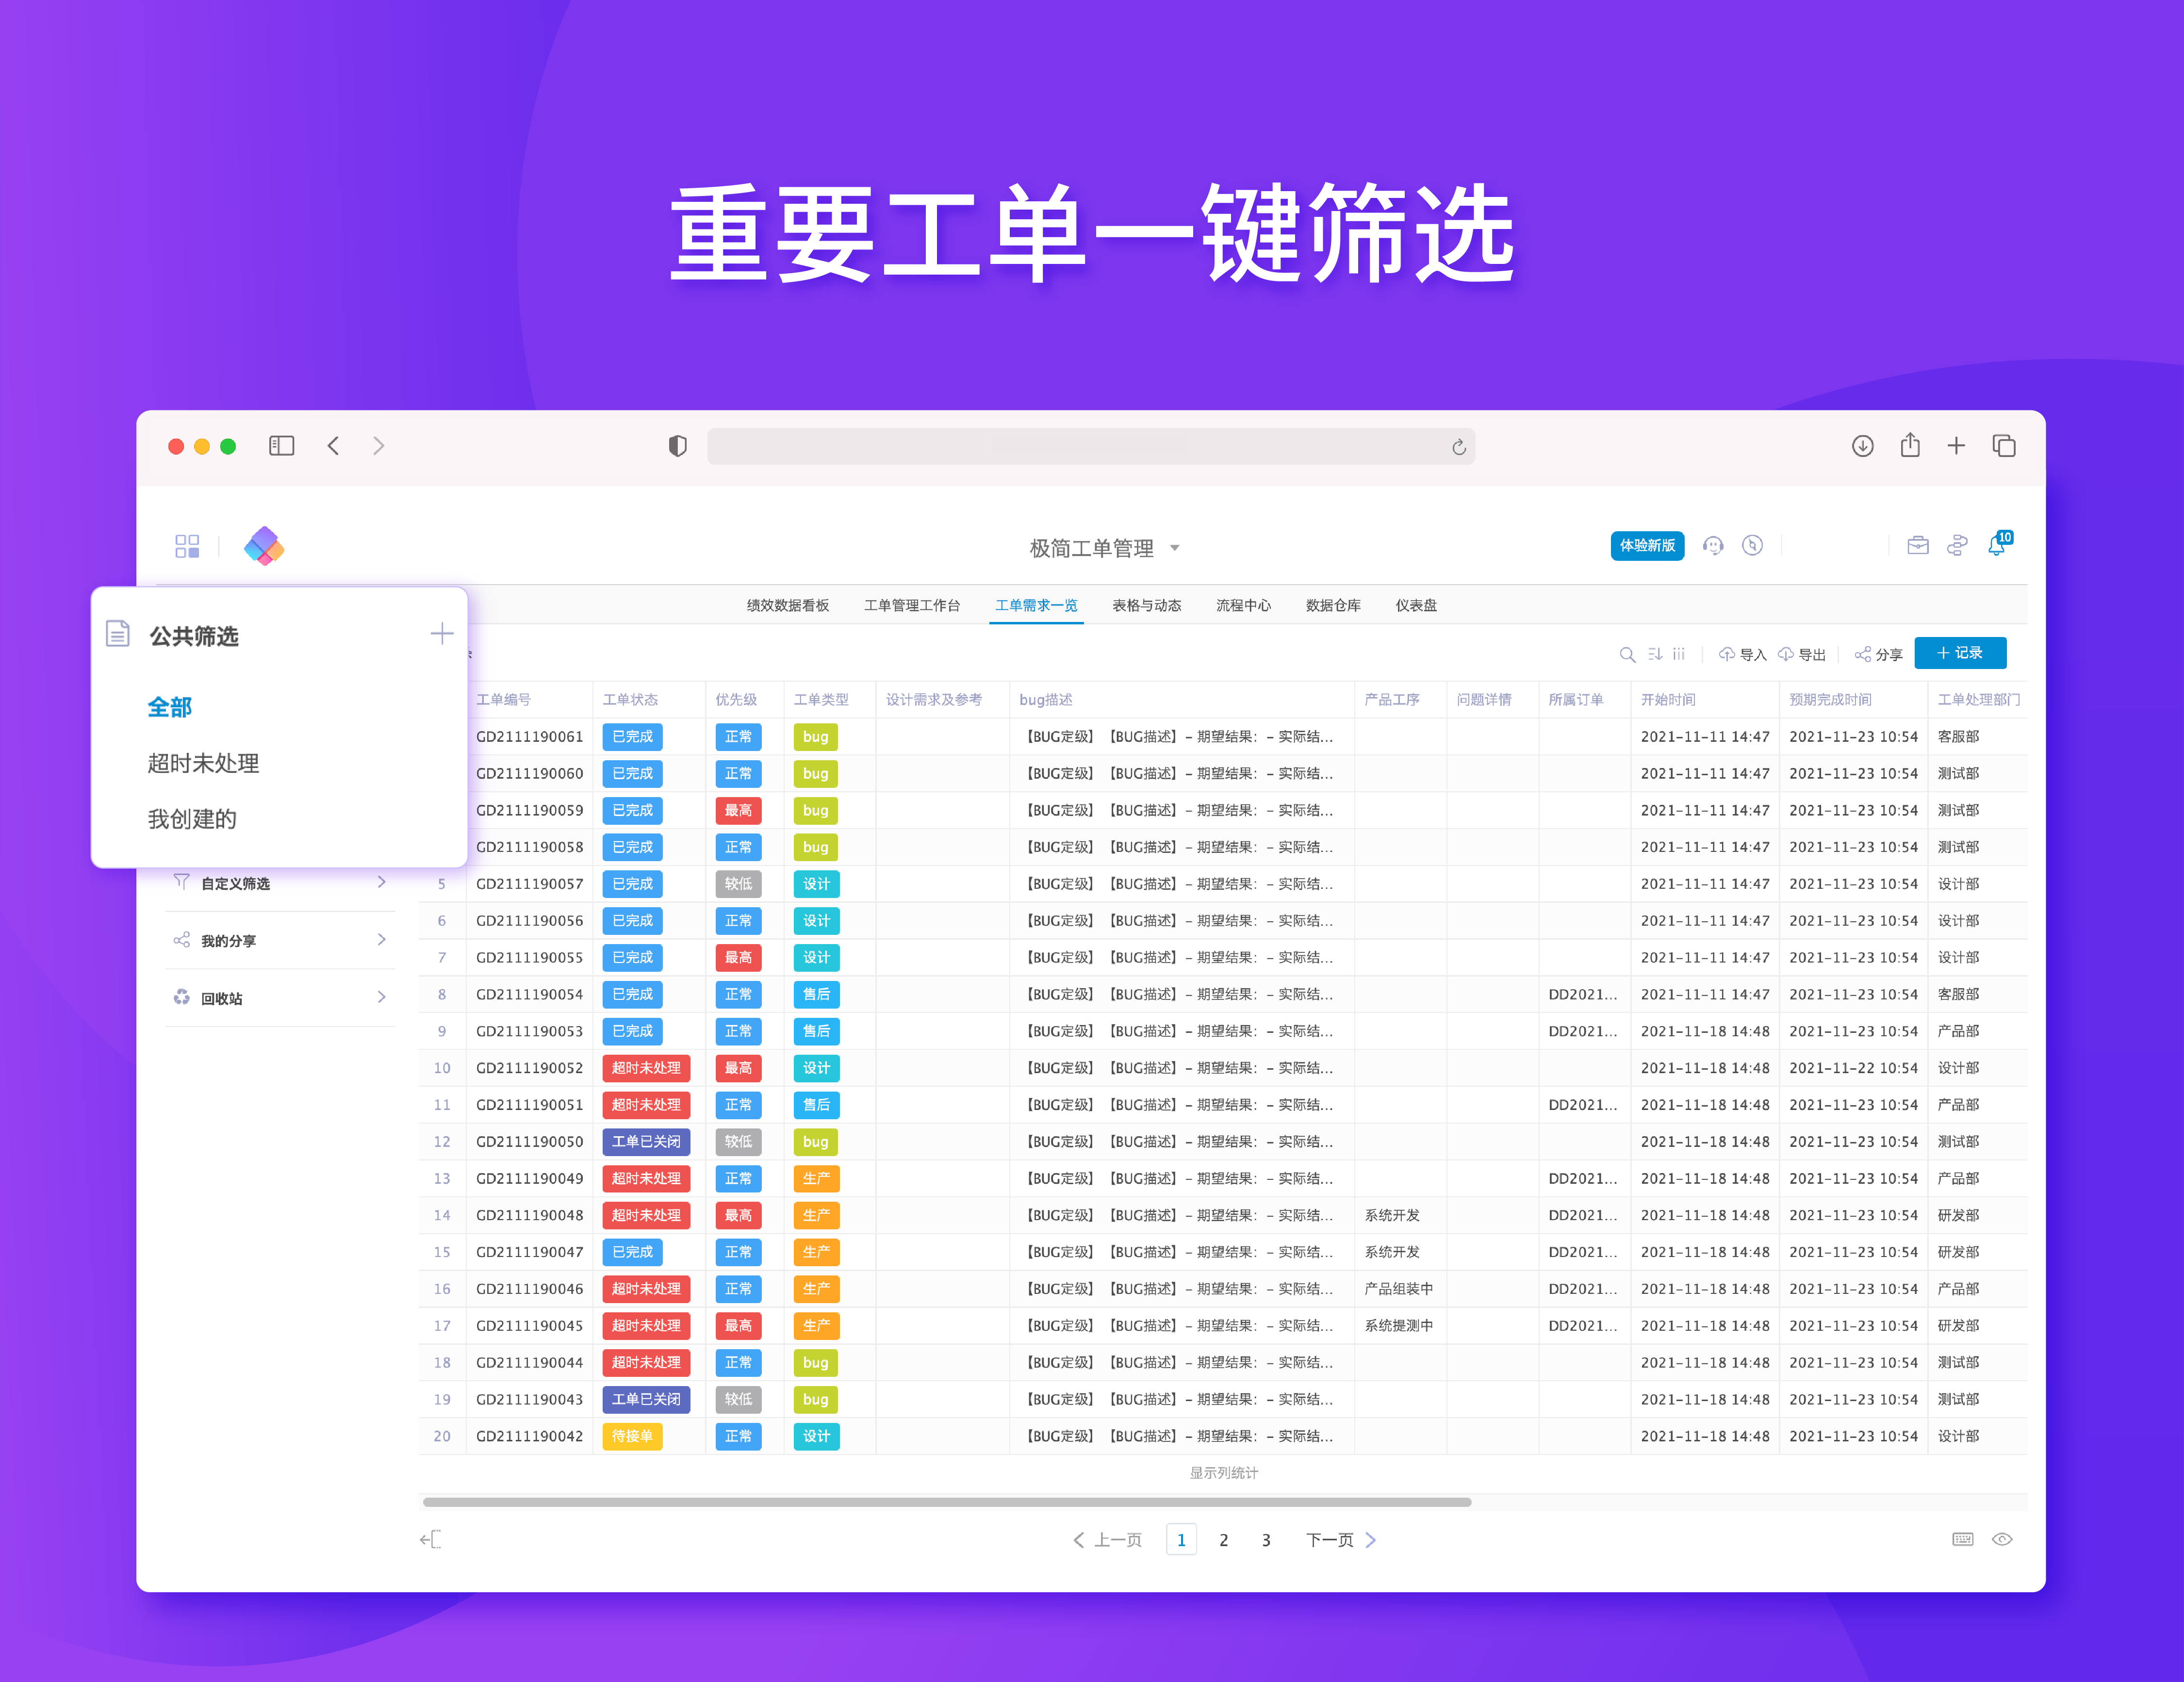Switch to 绩效数据看板 tab
Viewport: 2184px width, 1682px height.
click(x=788, y=605)
